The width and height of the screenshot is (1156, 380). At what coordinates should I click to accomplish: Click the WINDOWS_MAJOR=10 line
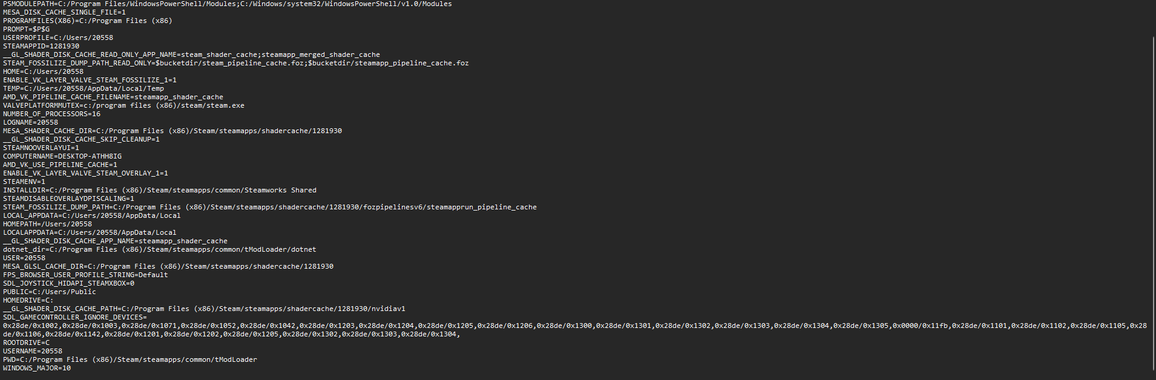pyautogui.click(x=37, y=368)
